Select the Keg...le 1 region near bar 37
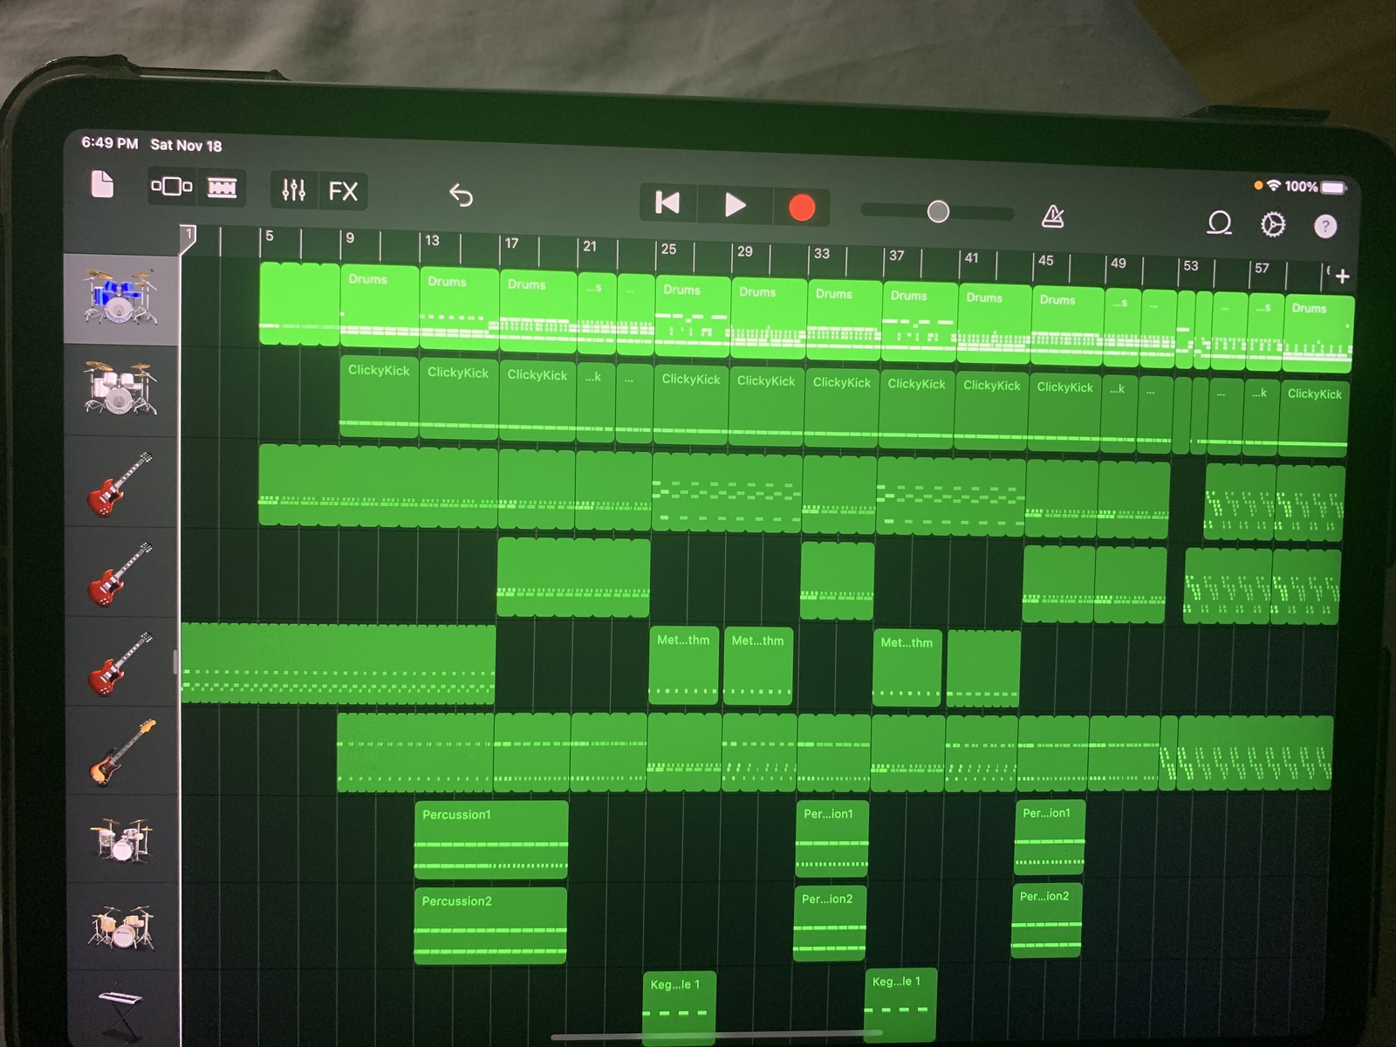The height and width of the screenshot is (1047, 1396). (x=900, y=1004)
